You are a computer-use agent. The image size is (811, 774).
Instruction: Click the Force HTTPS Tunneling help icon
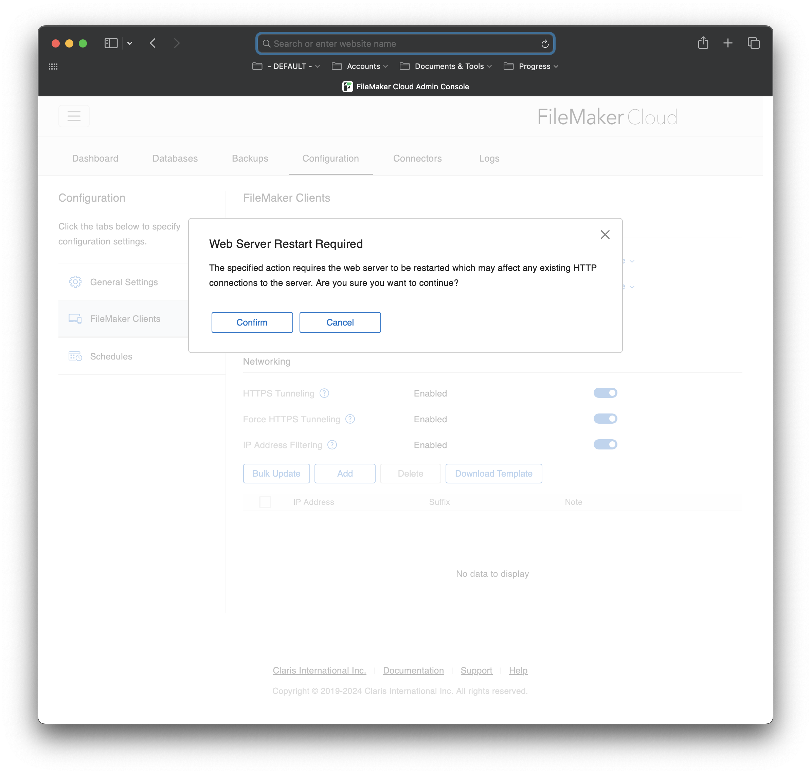[350, 419]
